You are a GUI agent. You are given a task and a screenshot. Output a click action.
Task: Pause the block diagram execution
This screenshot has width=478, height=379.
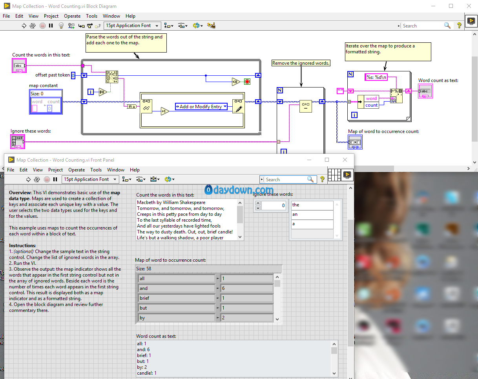(x=51, y=26)
